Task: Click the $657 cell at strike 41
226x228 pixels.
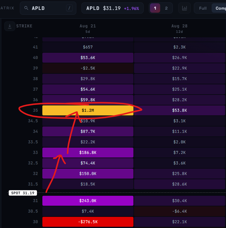Action: pyautogui.click(x=88, y=47)
